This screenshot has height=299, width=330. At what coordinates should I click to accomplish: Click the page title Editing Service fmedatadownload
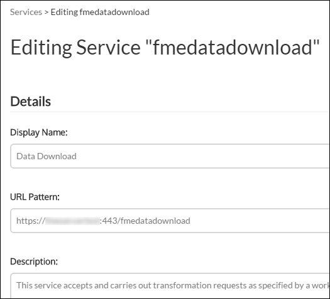[165, 48]
